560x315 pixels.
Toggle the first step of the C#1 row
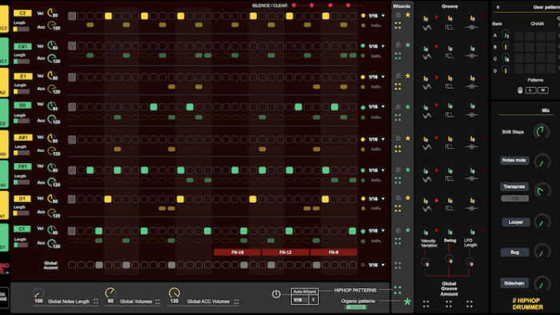click(x=72, y=46)
